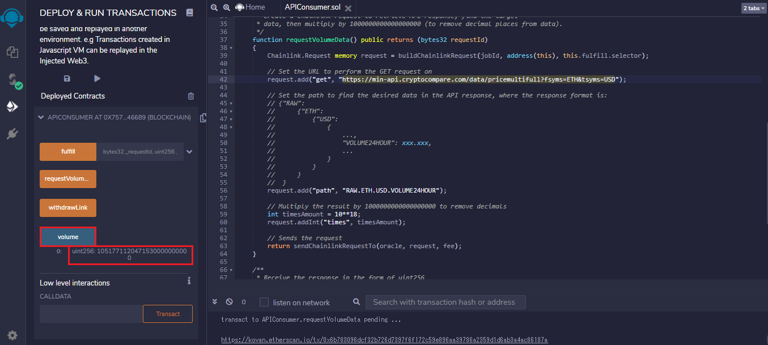The width and height of the screenshot is (768, 345).
Task: Click the sendChainlinkRequestTo call on line 63
Action: (335, 246)
